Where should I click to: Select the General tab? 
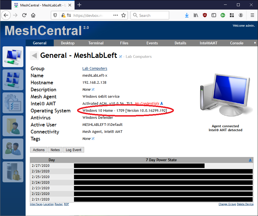coord(40,43)
